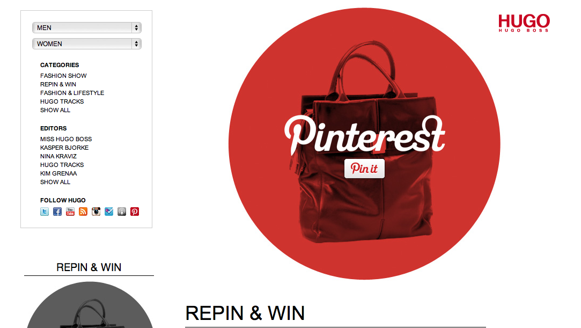581x328 pixels.
Task: Expand the MEN dropdown
Action: click(x=87, y=28)
